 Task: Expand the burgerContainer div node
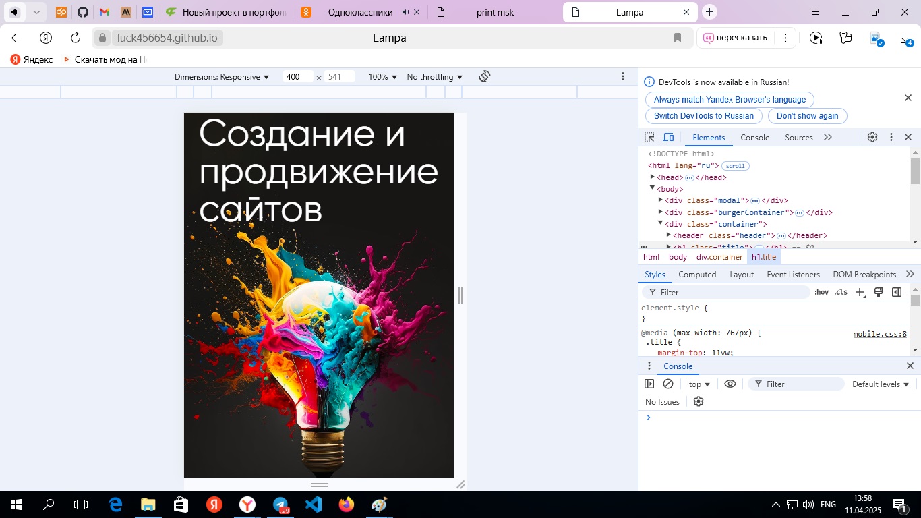point(661,212)
